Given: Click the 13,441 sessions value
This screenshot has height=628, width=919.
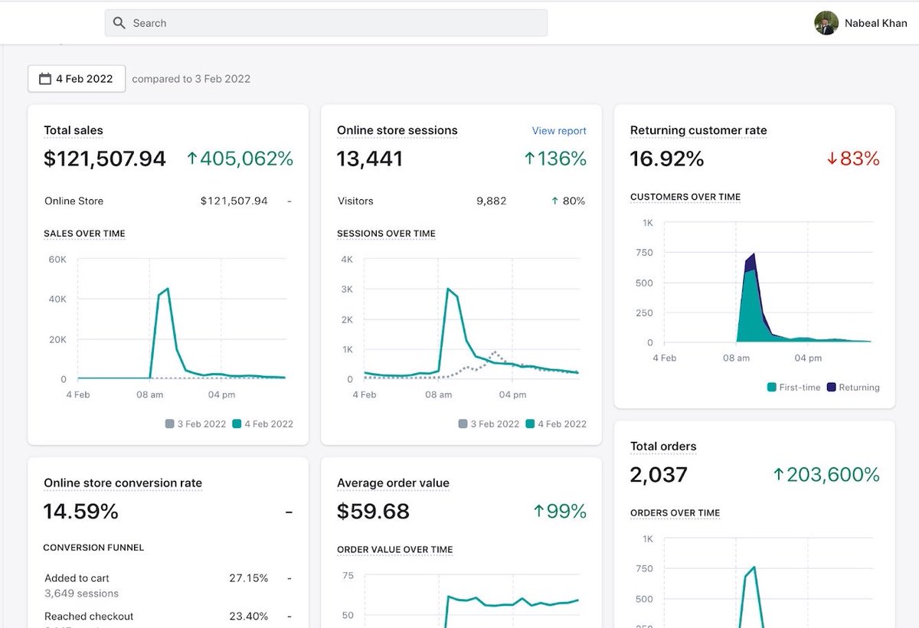Looking at the screenshot, I should tap(370, 159).
